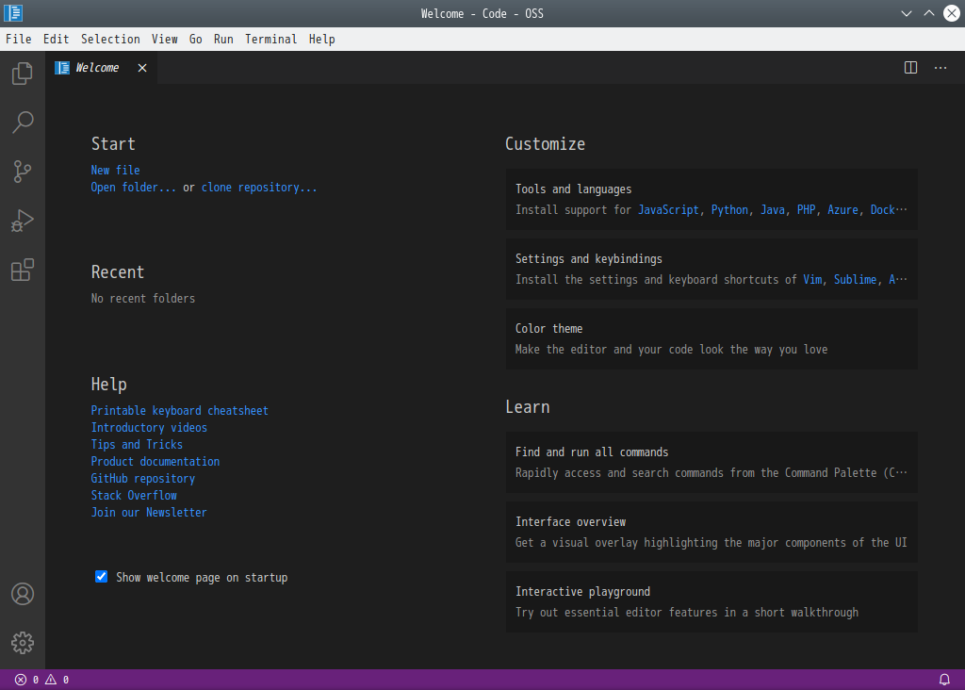
Task: Click the Settings and keybindings heading
Action: pyautogui.click(x=589, y=259)
